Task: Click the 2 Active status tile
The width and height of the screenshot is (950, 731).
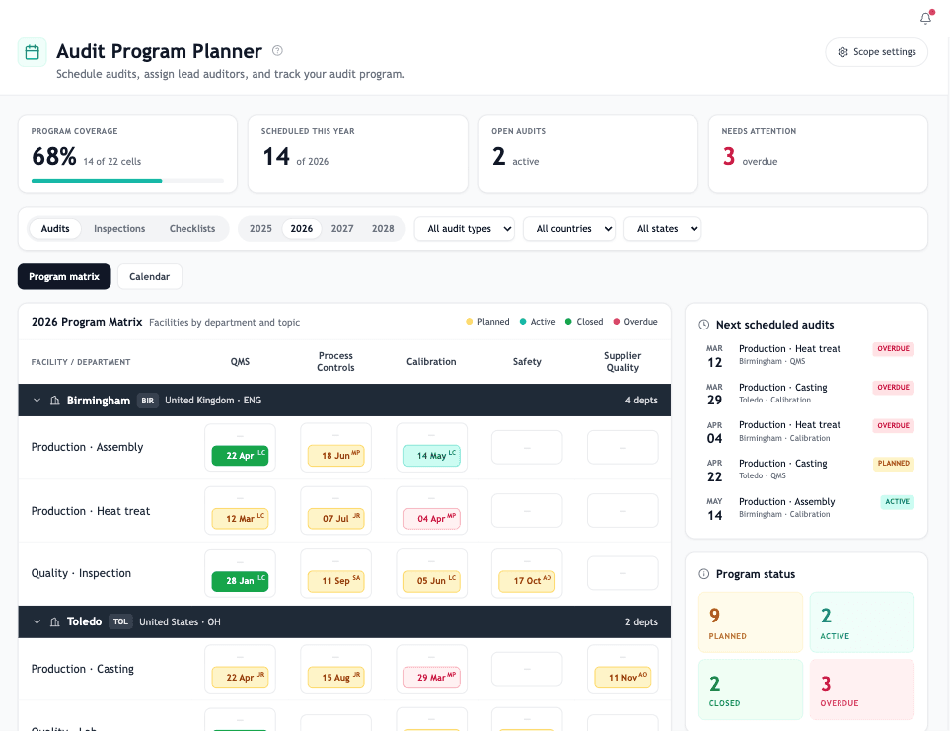Action: pos(861,622)
